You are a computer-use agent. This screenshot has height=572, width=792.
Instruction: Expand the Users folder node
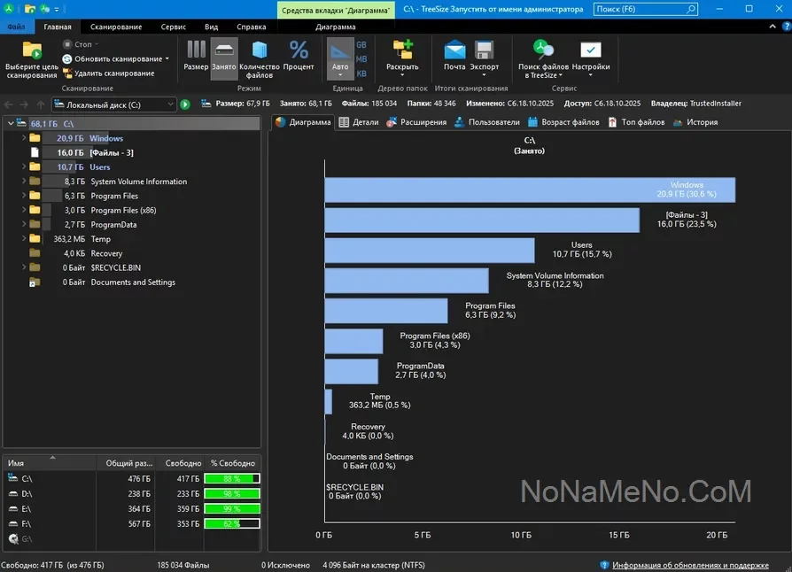click(24, 166)
